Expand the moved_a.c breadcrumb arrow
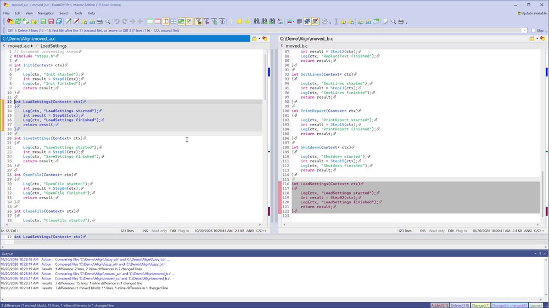Screen dimensions: 549x308 tap(32, 46)
